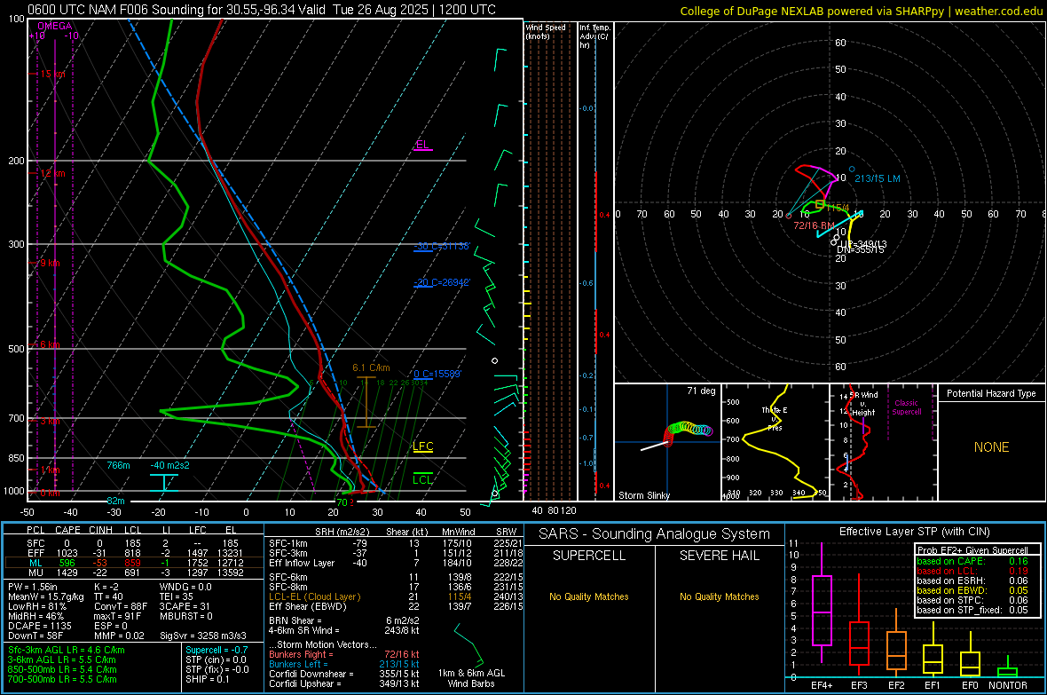Click the "DownT = 58F" value
Viewport: 1047px width, 695px height.
[x=35, y=636]
